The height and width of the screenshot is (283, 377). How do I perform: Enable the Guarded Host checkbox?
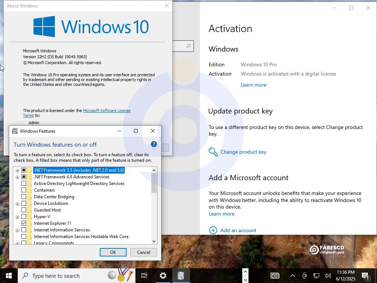pos(24,210)
